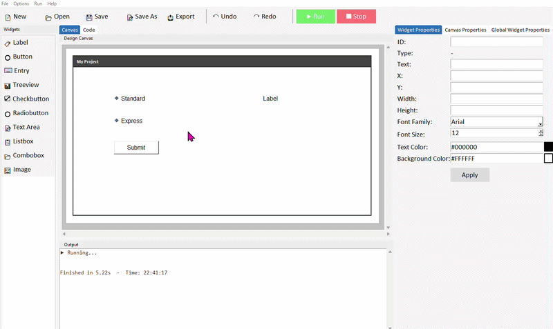Click the canvas horizontal scrollbar right arrow
This screenshot has width=553, height=329.
(388, 234)
